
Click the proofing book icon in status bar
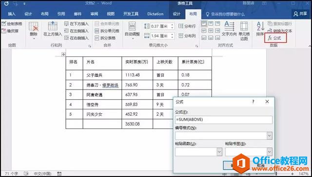tap(26, 174)
